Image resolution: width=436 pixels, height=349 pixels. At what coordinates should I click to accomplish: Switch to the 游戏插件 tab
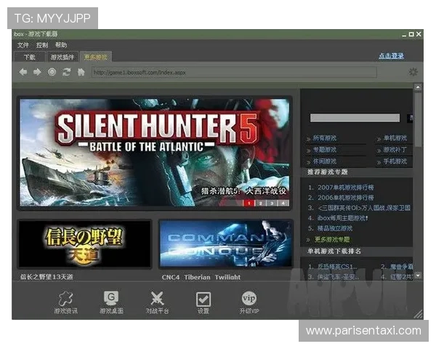pos(62,57)
